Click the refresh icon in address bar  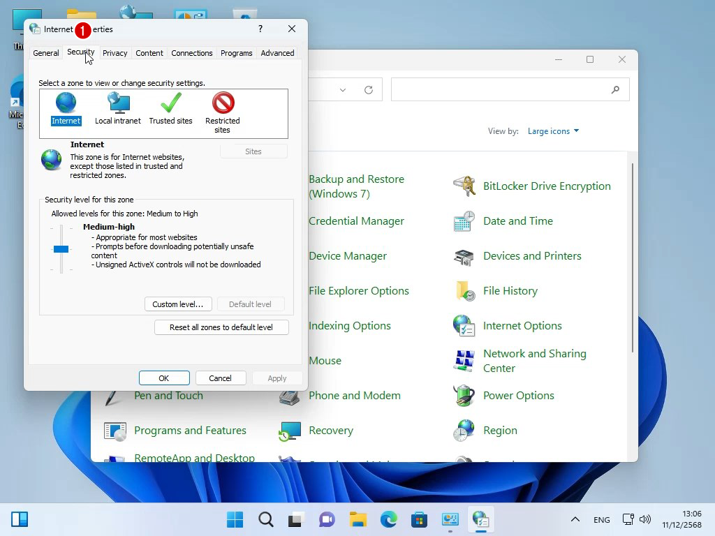369,90
